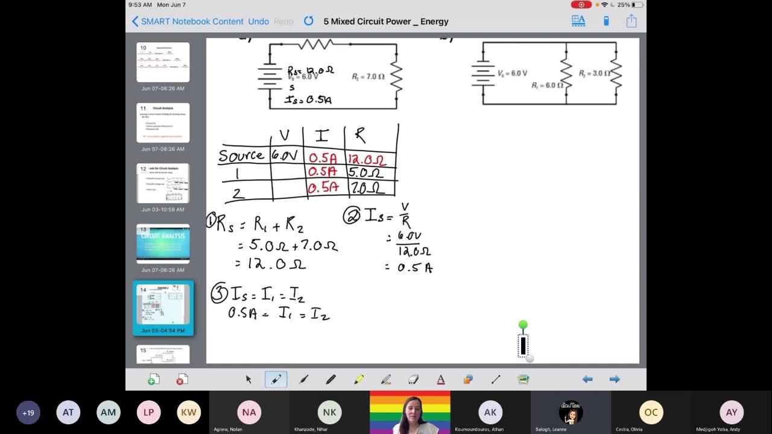Click the document title 5 Mixed Circuit Power _ Energy

[386, 21]
